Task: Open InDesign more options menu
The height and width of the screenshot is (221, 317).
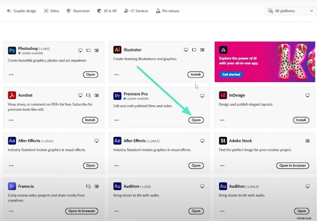Action: [x=222, y=120]
